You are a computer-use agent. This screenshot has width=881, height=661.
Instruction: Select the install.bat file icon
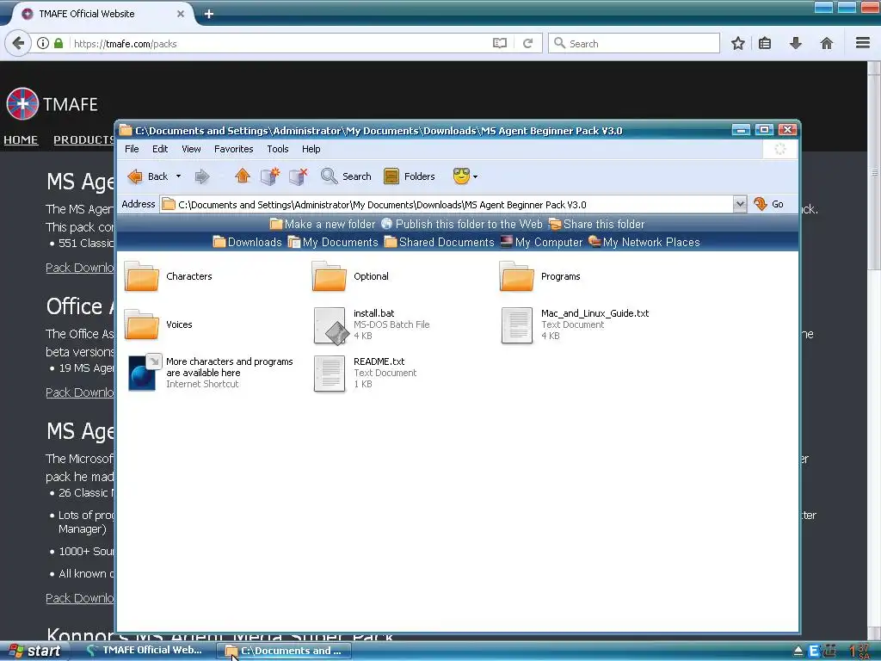click(330, 324)
